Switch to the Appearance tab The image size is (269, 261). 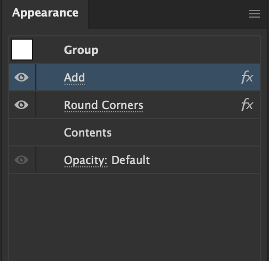pos(45,13)
